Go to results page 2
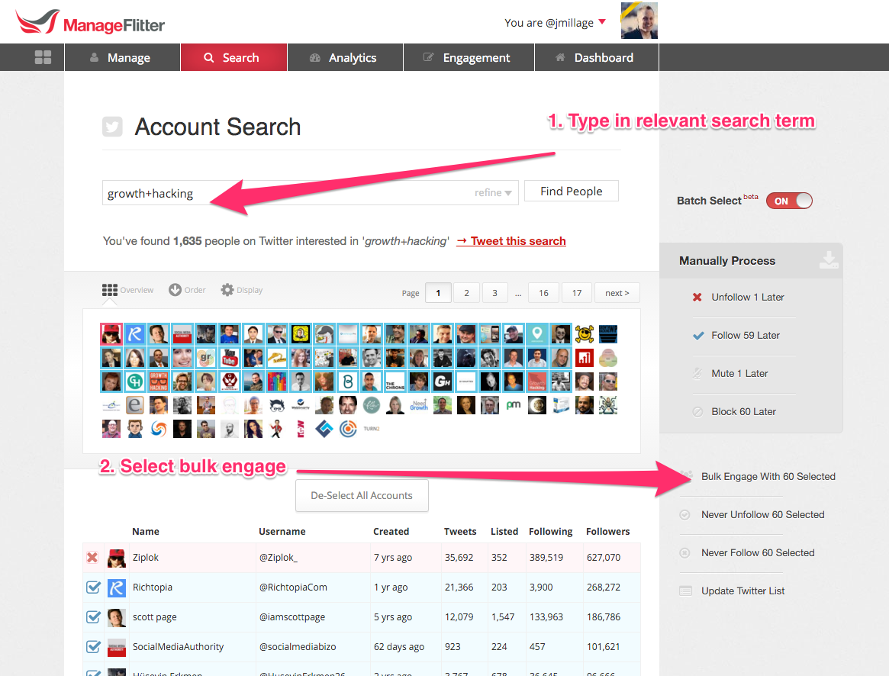 coord(466,293)
